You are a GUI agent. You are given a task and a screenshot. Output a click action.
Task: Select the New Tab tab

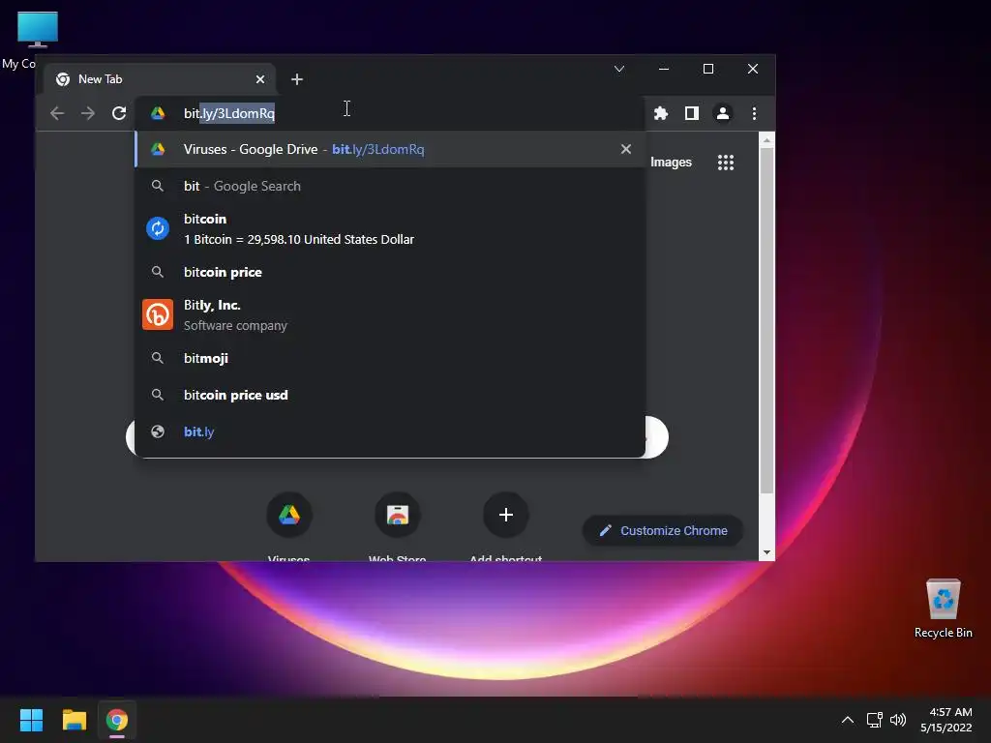[x=160, y=79]
